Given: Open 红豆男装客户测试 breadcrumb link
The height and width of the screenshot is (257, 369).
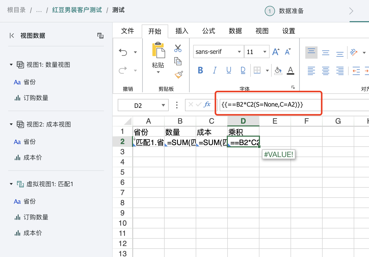Looking at the screenshot, I should [77, 10].
